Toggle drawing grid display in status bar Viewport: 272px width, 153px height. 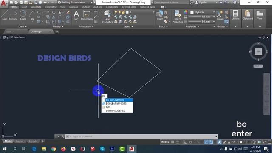(x=173, y=142)
